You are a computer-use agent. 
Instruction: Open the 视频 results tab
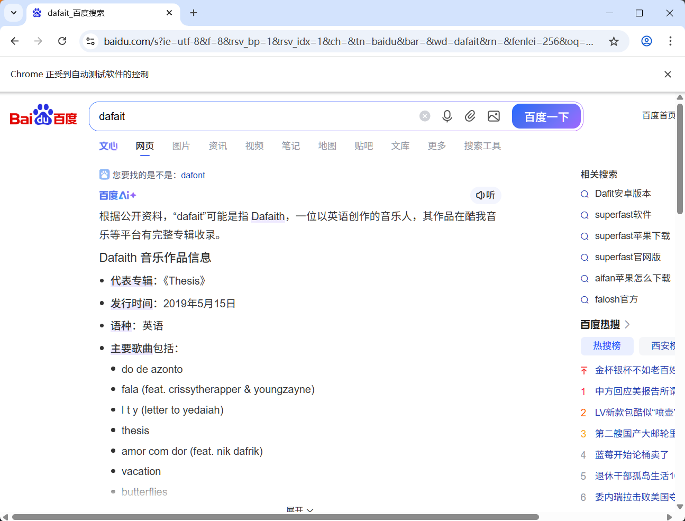[x=254, y=146]
